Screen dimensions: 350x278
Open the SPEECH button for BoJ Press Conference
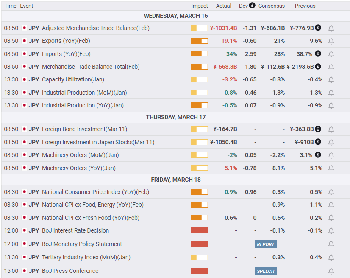266,271
